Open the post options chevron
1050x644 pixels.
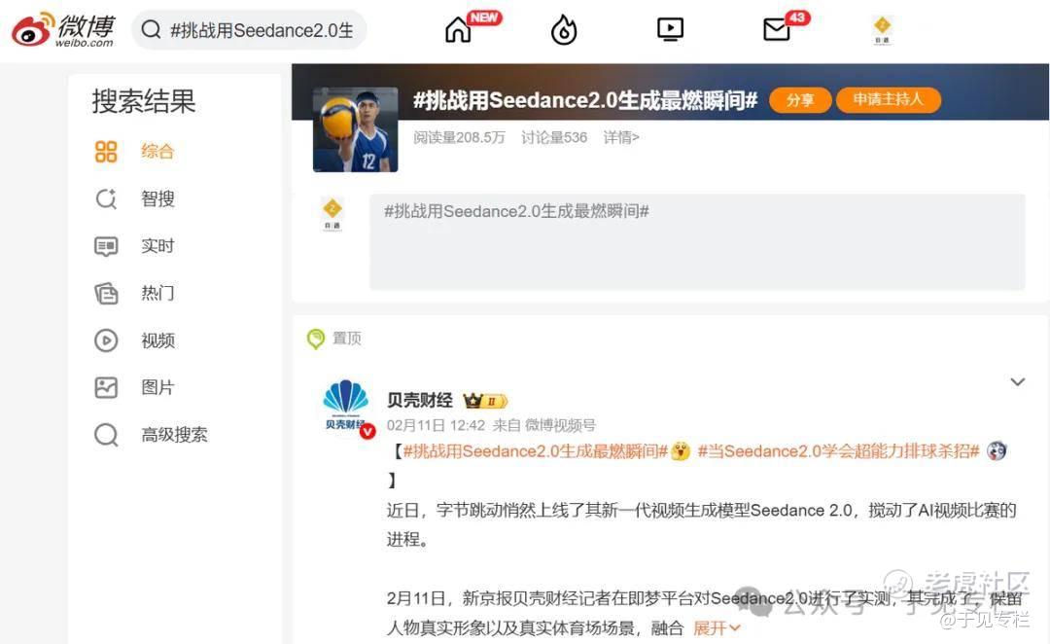(1017, 382)
